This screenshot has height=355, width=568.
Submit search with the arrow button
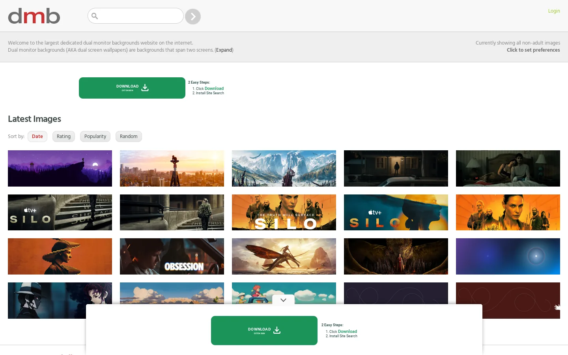(x=193, y=17)
